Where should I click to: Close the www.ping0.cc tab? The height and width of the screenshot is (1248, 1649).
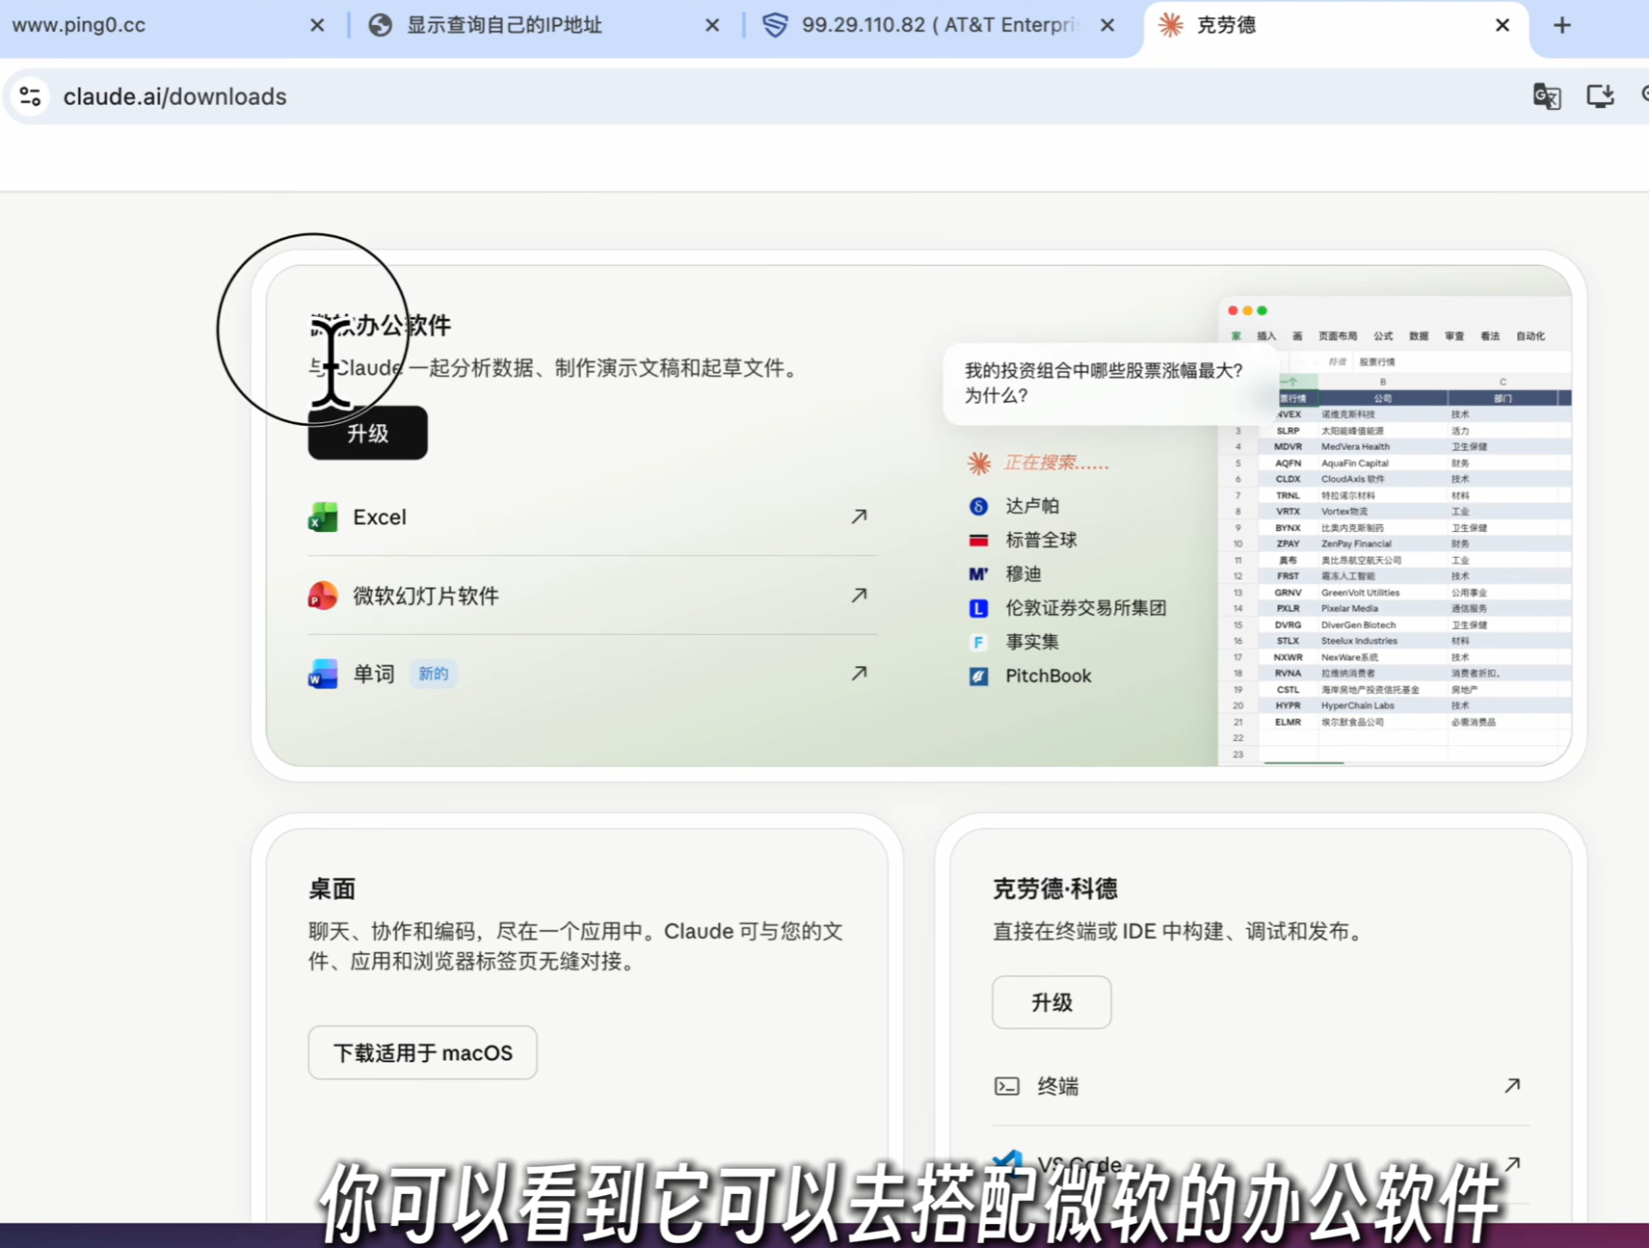(317, 25)
